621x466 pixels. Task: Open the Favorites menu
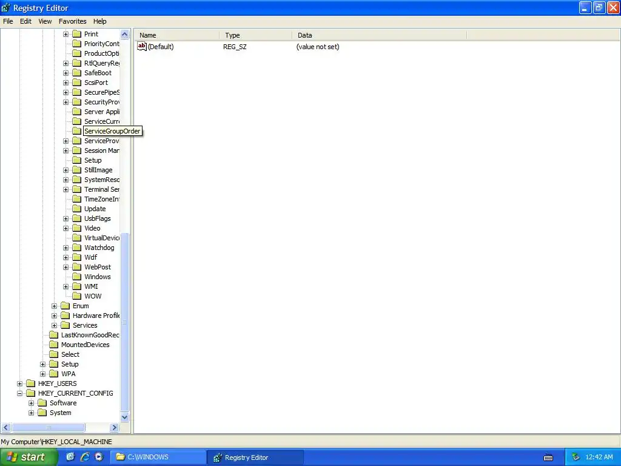point(73,21)
